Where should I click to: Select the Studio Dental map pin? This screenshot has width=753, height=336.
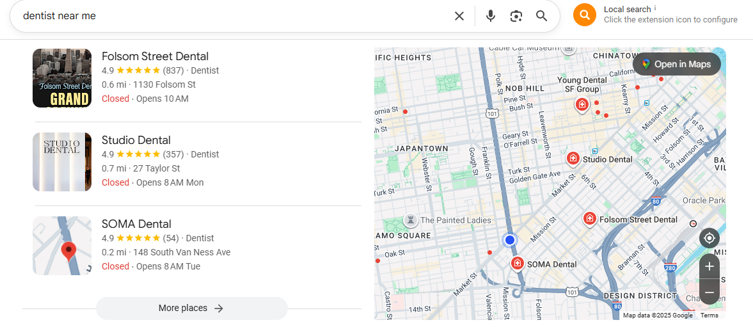pyautogui.click(x=573, y=158)
